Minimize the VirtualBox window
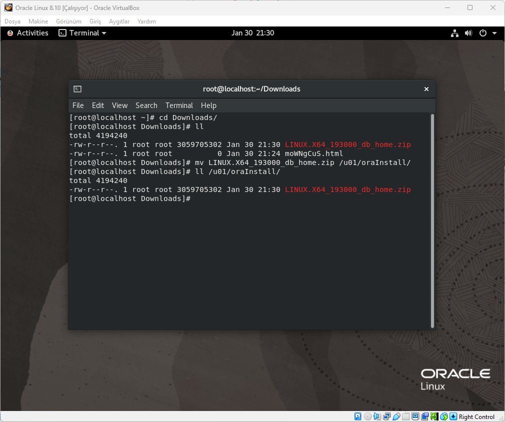Image resolution: width=505 pixels, height=422 pixels. point(447,7)
